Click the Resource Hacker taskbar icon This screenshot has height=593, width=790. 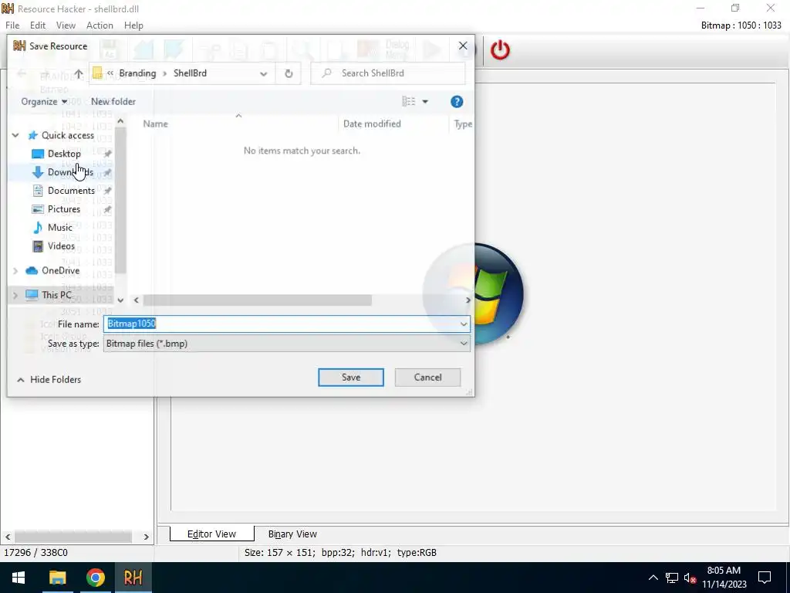133,578
